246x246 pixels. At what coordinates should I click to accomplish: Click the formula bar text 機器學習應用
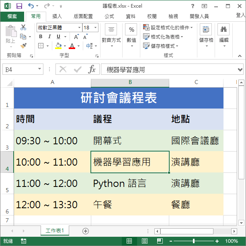(126, 70)
